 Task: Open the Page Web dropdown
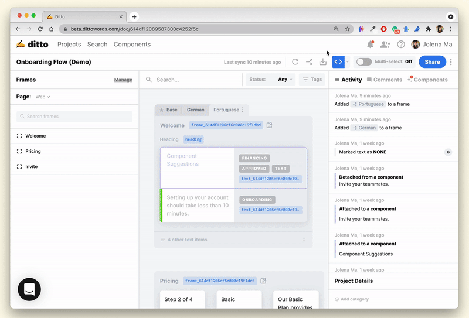pyautogui.click(x=43, y=97)
